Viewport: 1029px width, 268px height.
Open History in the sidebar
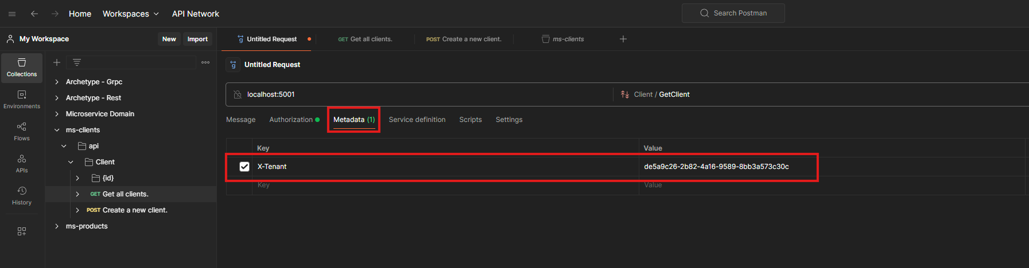[22, 196]
